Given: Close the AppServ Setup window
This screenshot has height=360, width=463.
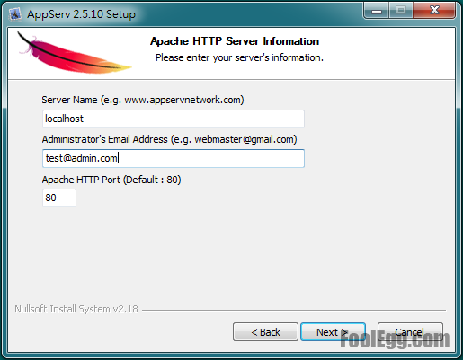Looking at the screenshot, I should coord(434,11).
